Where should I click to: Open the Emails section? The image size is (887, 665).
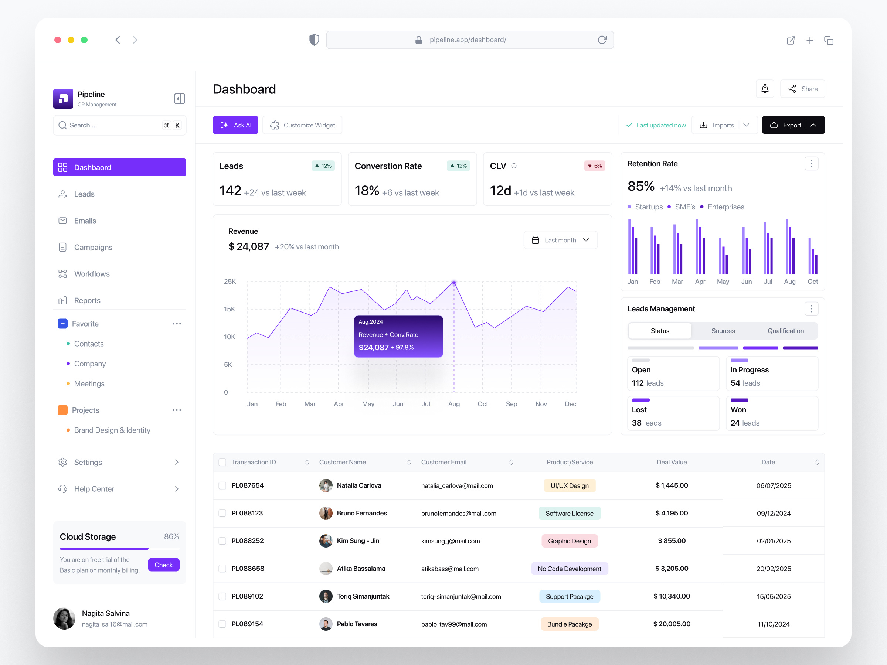click(85, 221)
